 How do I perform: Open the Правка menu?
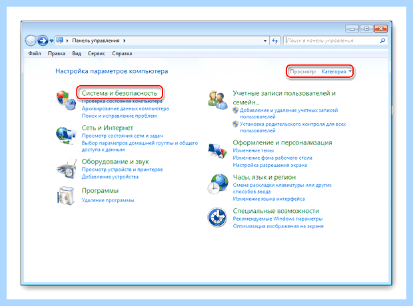(57, 53)
